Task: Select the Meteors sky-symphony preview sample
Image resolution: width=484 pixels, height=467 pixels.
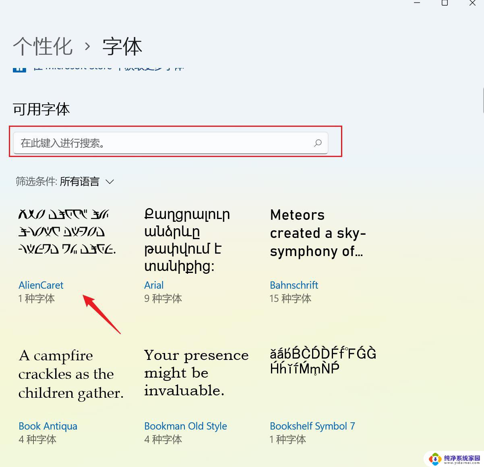Action: click(x=318, y=233)
